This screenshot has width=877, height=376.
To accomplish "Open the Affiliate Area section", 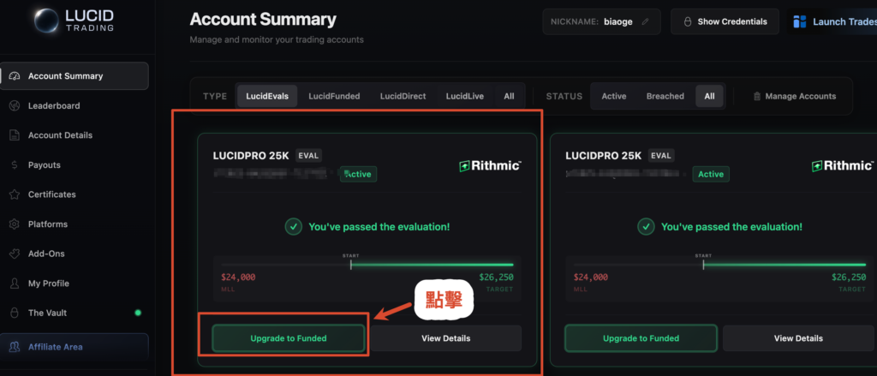I will [55, 347].
